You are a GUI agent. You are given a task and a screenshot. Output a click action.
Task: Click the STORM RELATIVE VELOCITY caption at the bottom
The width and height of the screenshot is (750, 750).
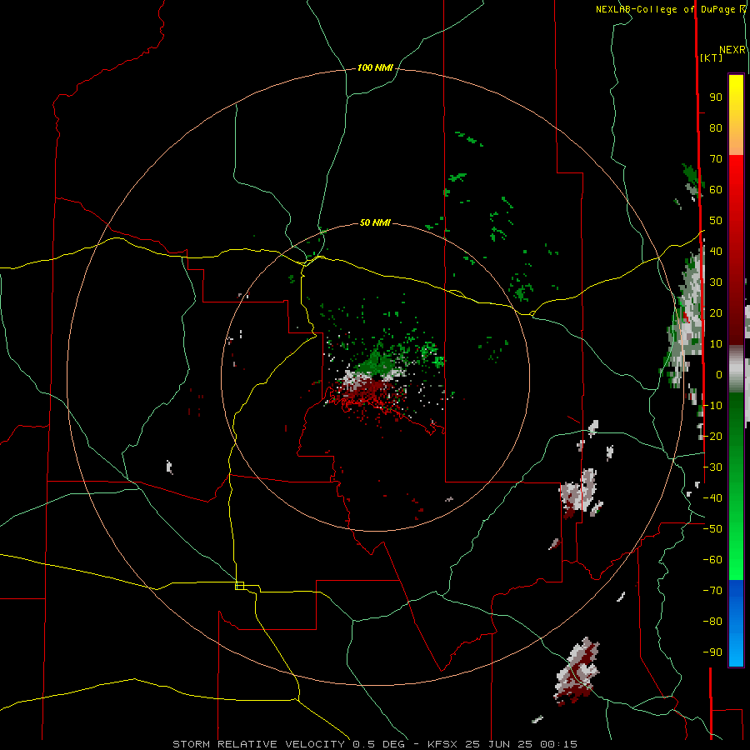click(x=375, y=744)
